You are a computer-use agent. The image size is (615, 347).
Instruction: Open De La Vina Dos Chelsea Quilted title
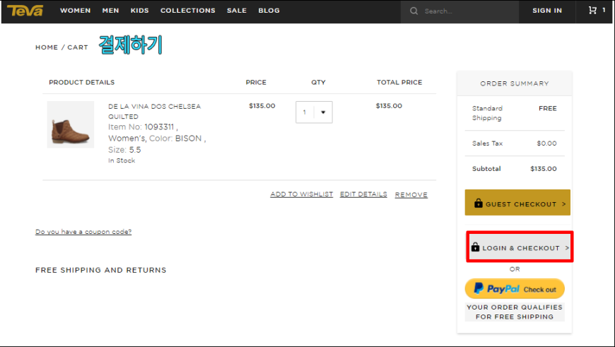(x=155, y=112)
